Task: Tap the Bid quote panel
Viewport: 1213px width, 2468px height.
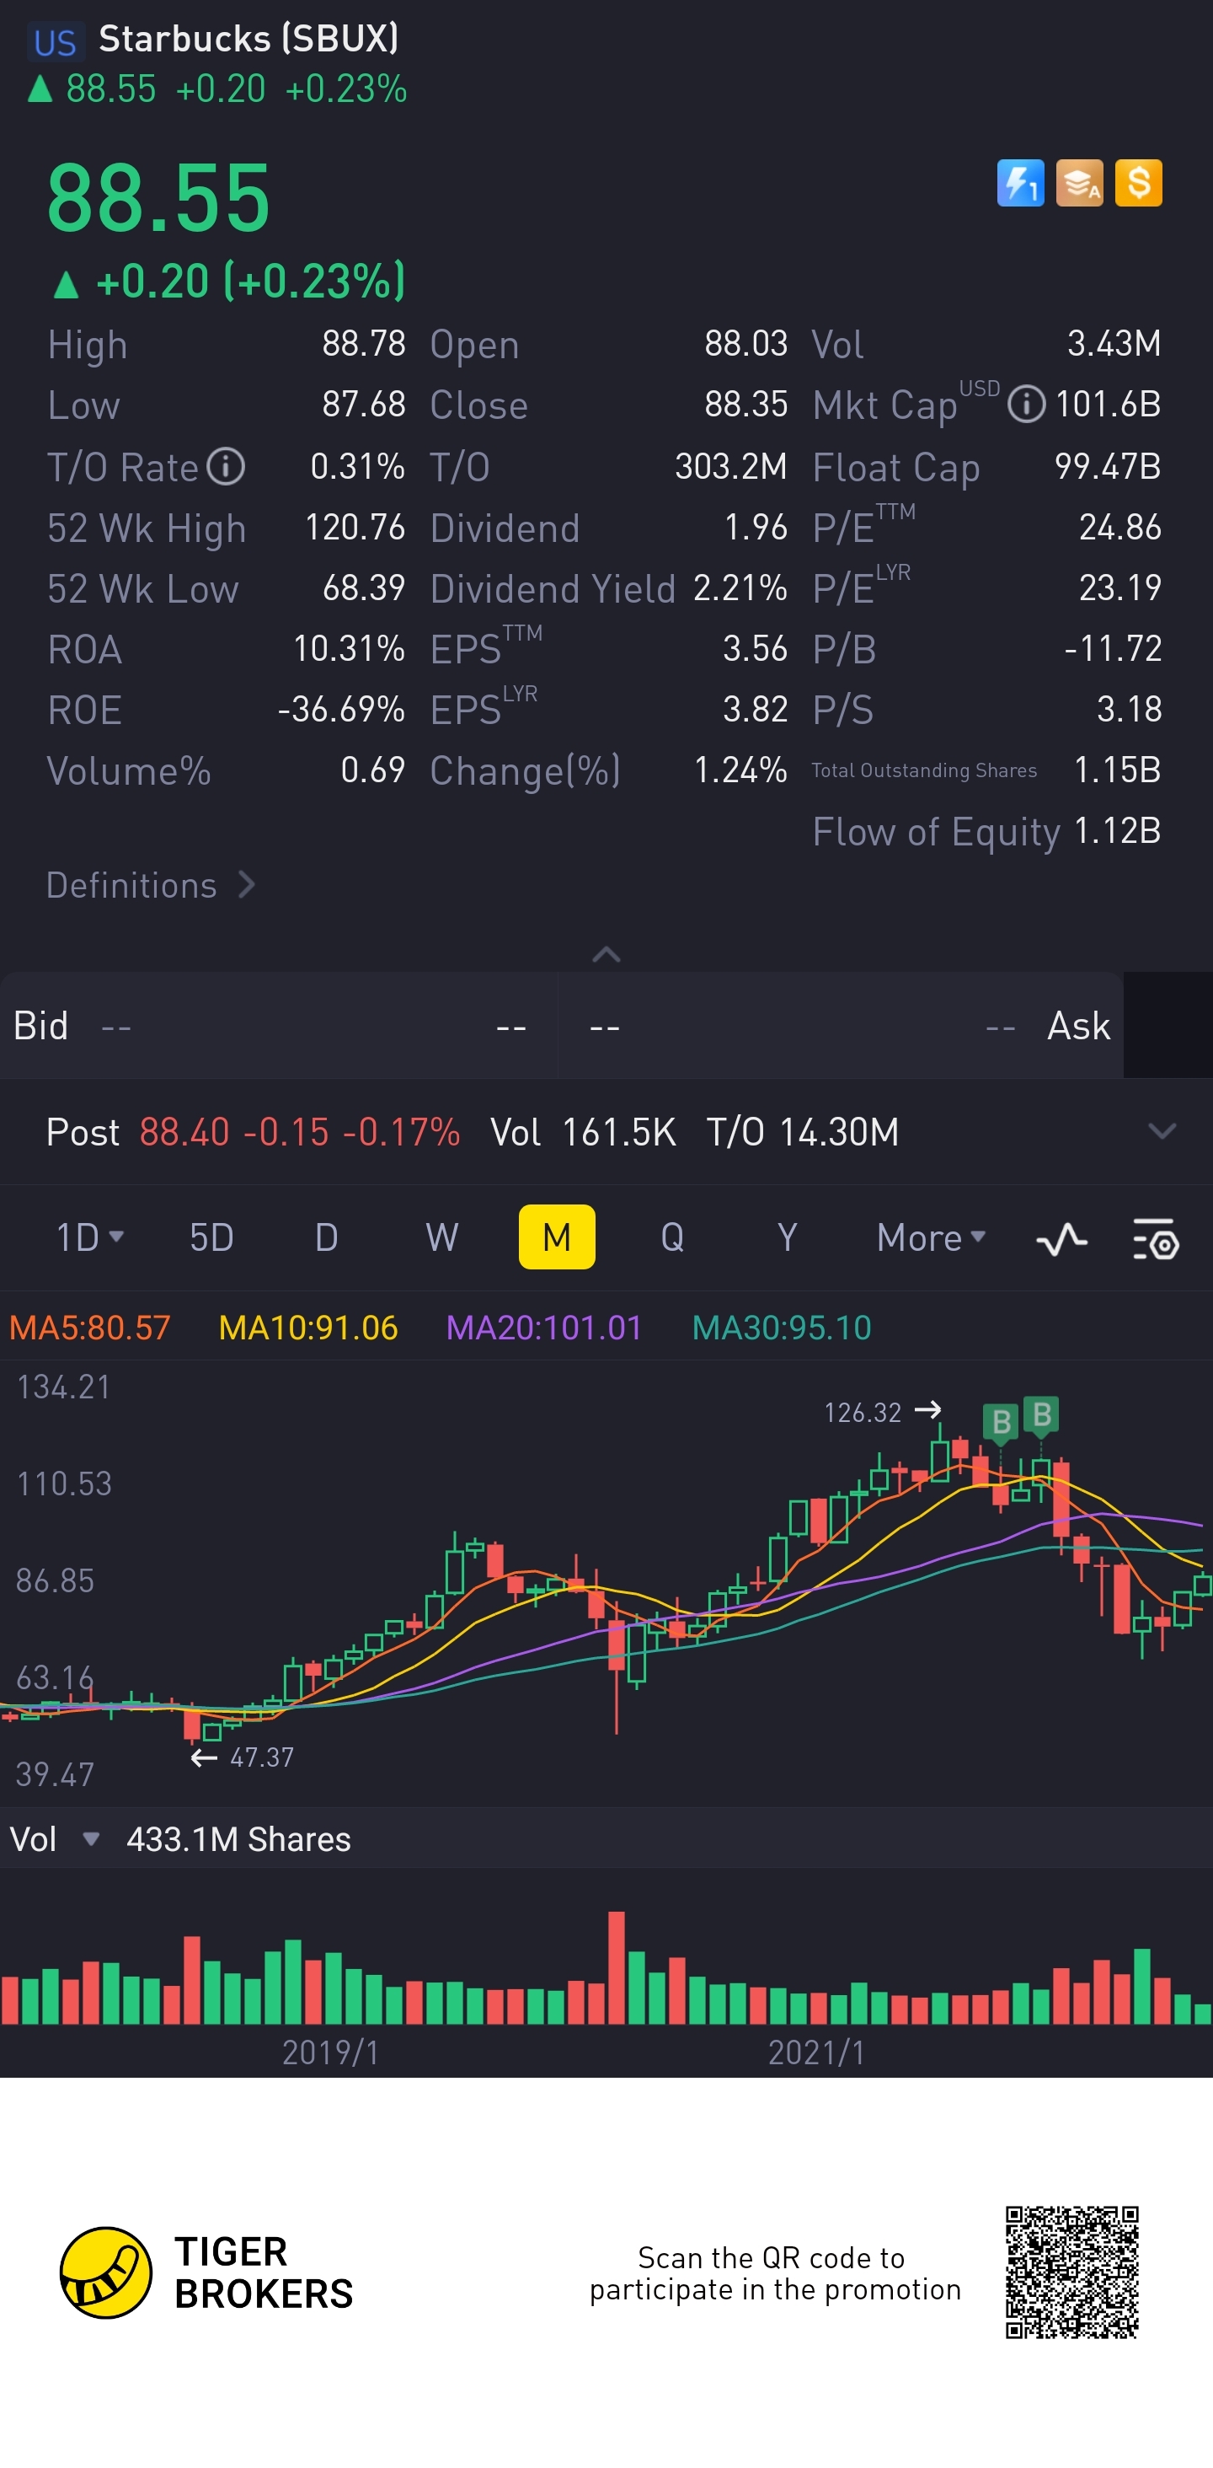Action: [x=279, y=1026]
